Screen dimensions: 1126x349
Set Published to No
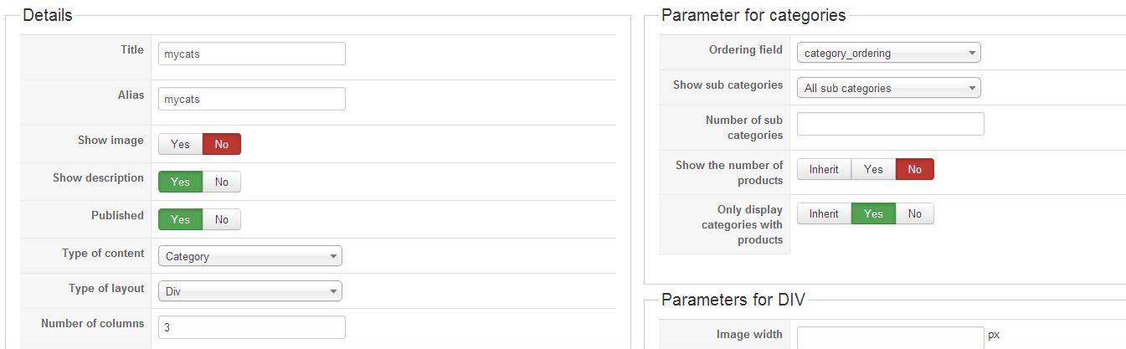[x=222, y=219]
